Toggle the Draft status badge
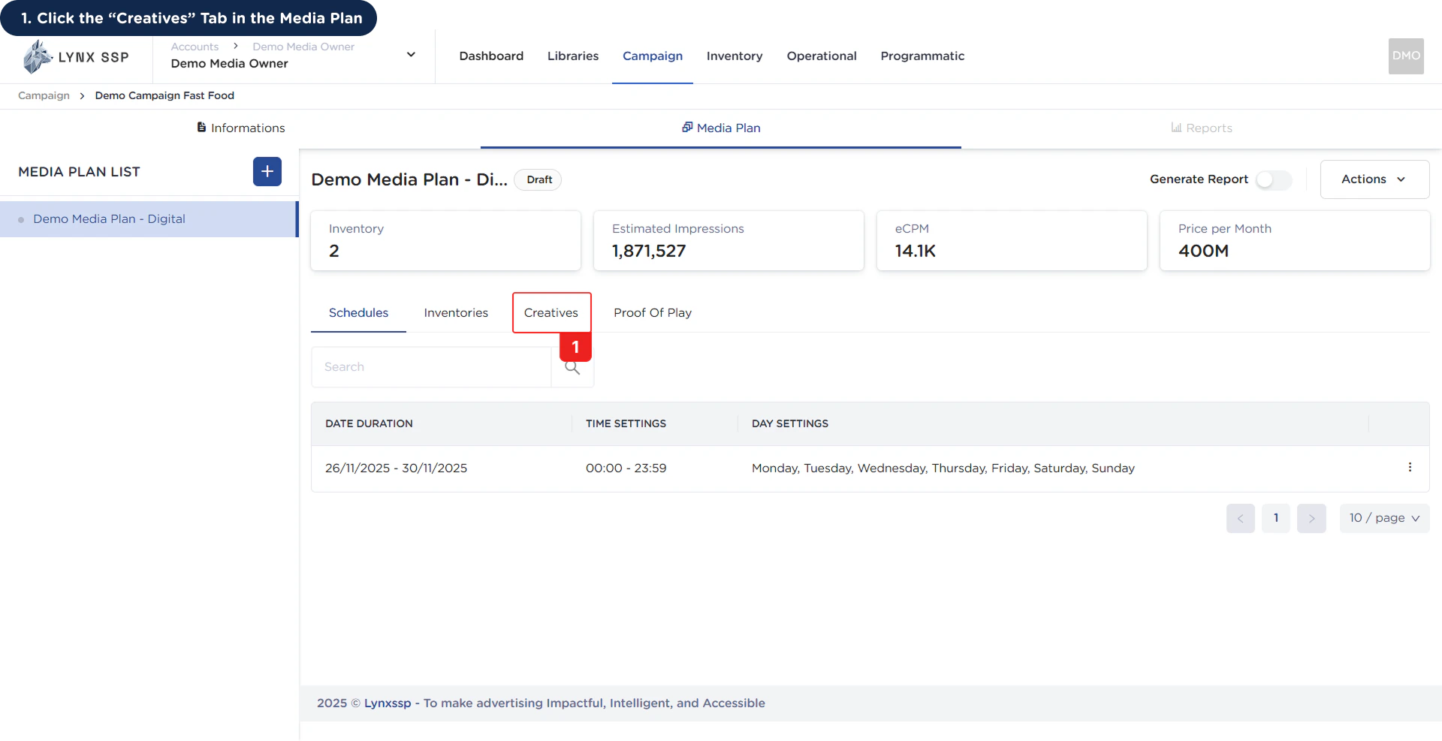 [537, 179]
